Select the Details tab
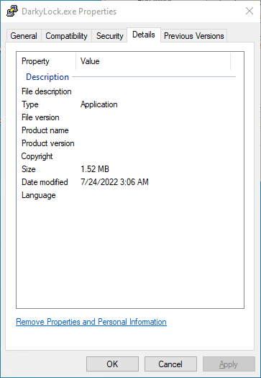The height and width of the screenshot is (378, 261). coord(144,35)
